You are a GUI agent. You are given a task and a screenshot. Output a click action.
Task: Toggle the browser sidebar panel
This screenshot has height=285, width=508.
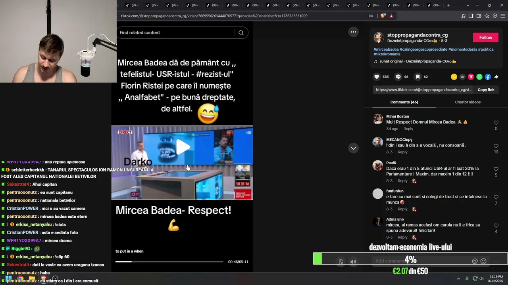click(x=471, y=16)
